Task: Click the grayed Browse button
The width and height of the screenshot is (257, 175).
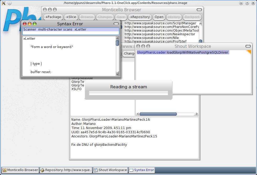Action: [87, 17]
